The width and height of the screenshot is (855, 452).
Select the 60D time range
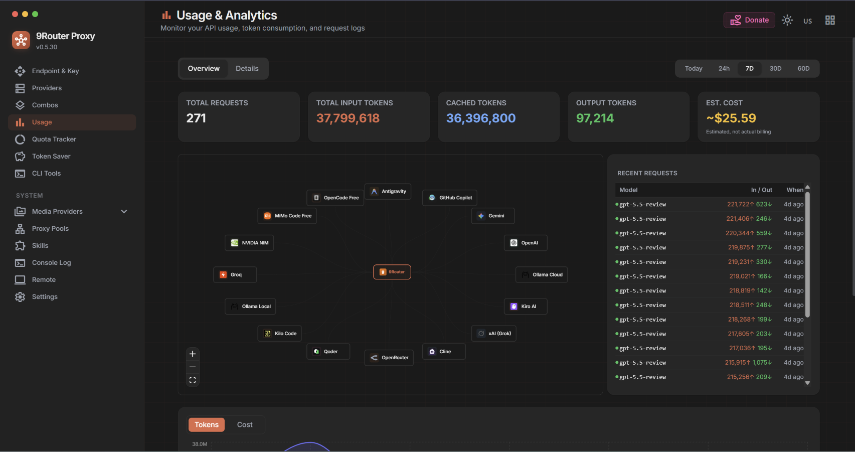pos(803,69)
